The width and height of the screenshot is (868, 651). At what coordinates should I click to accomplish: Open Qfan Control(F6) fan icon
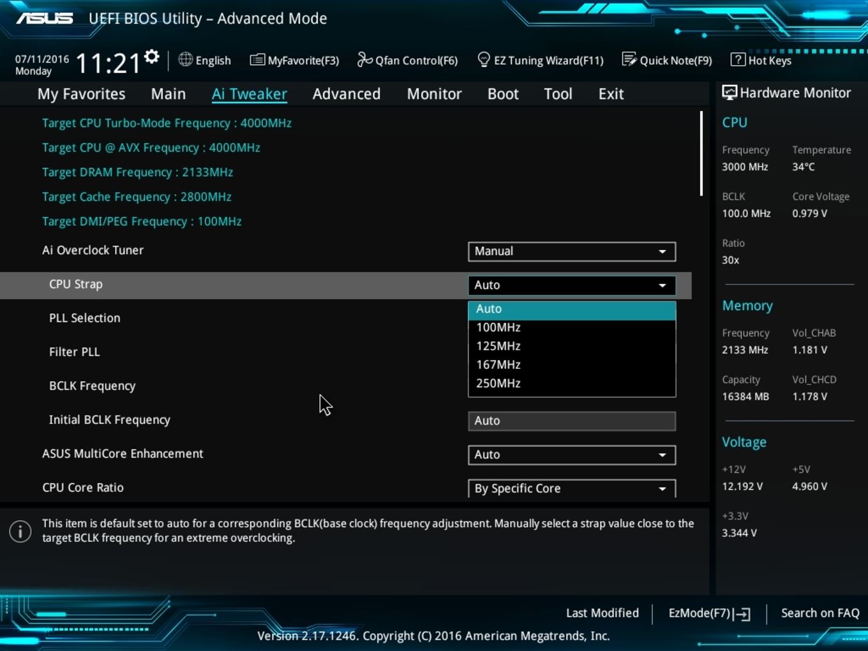click(364, 59)
